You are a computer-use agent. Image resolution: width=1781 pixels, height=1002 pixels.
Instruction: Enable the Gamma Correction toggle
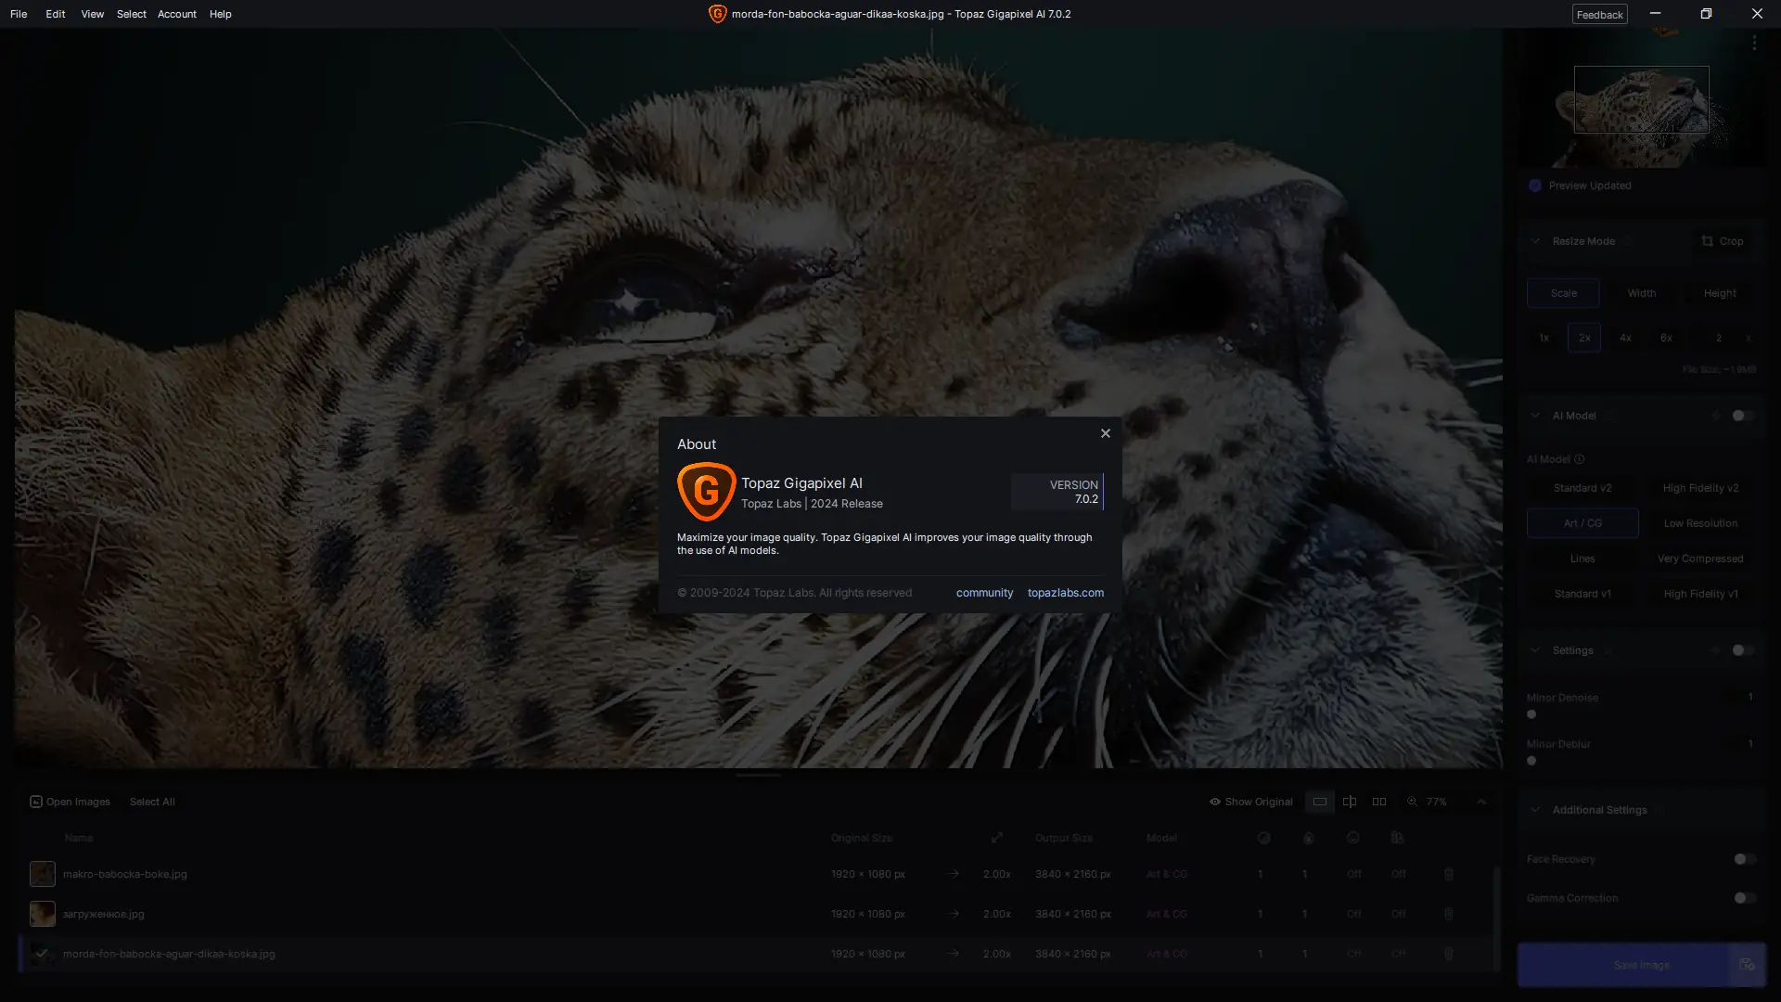tap(1745, 898)
